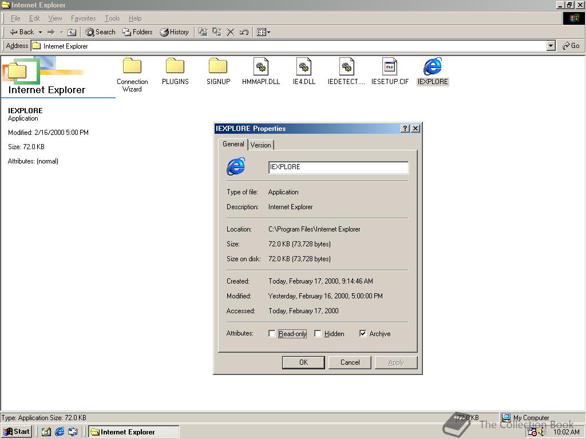Switch to the Version tab
586x439 pixels.
pos(261,145)
